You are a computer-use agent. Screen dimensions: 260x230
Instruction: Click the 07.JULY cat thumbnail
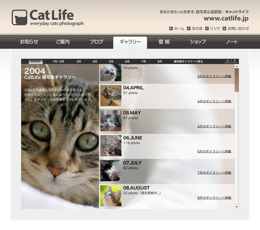point(111,171)
